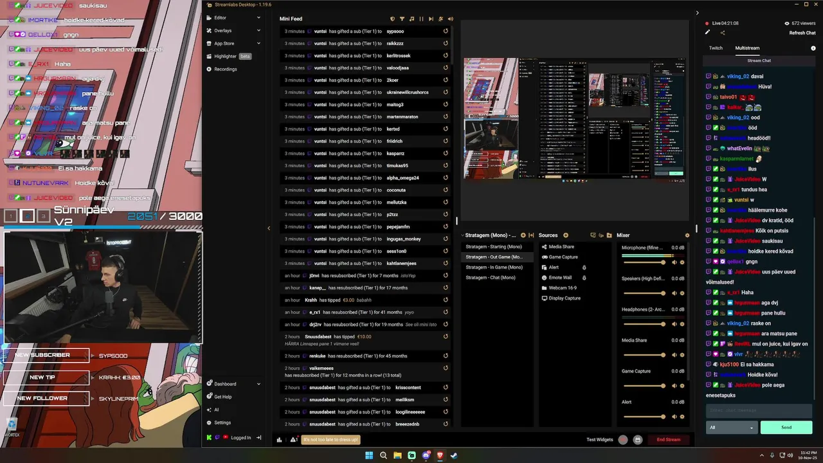Adjust the Alert volume slider

644,417
